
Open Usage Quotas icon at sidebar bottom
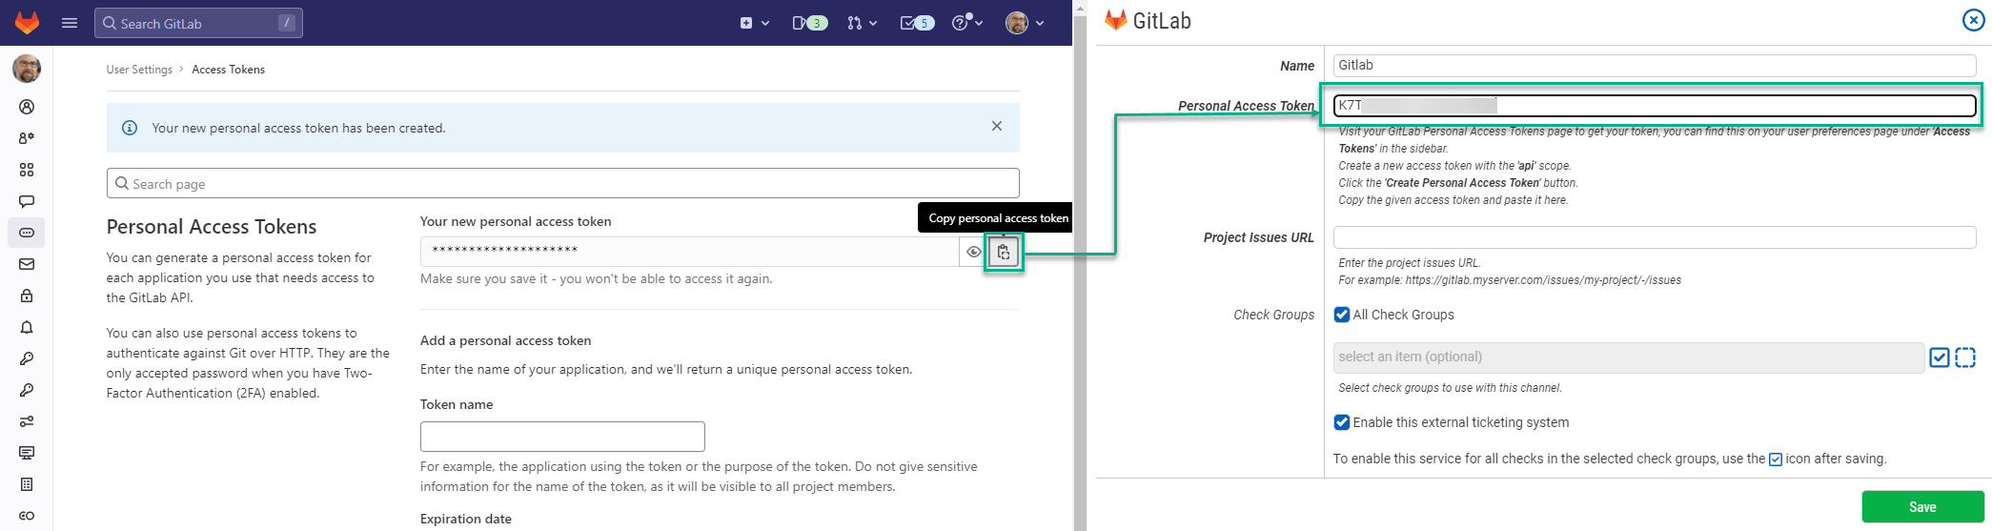click(x=27, y=516)
